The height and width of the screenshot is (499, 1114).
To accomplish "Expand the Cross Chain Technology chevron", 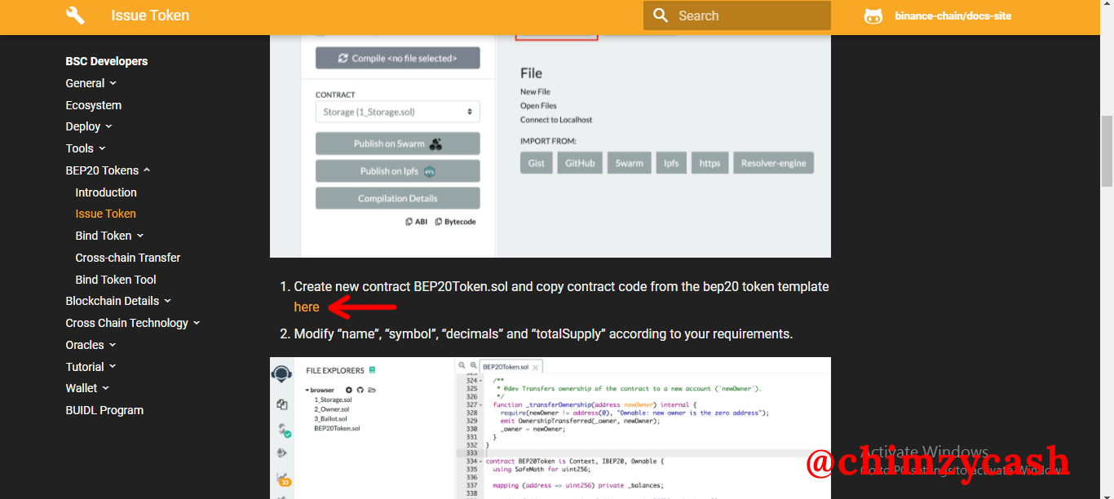I will 197,323.
